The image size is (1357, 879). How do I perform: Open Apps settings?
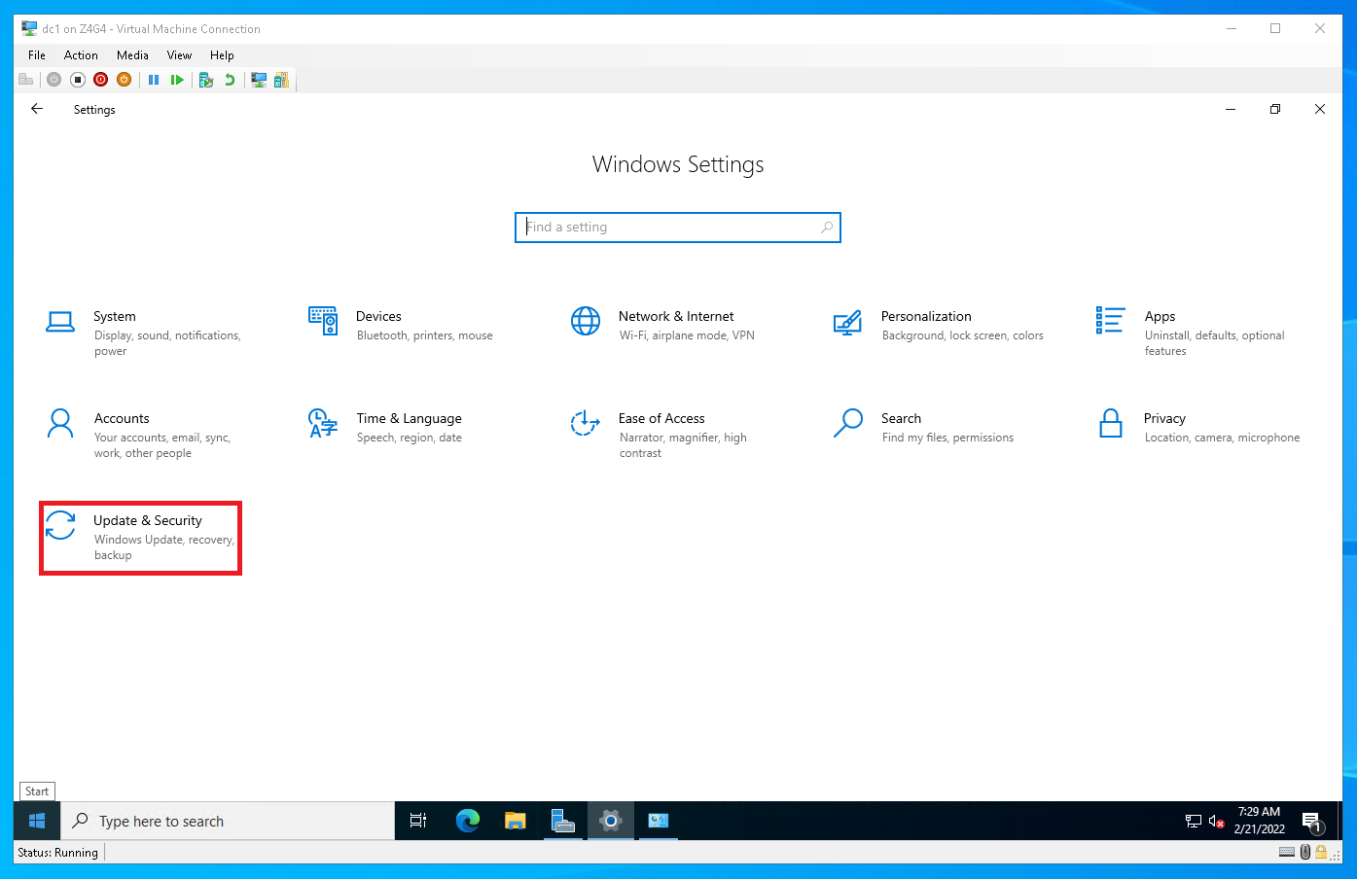point(1192,333)
